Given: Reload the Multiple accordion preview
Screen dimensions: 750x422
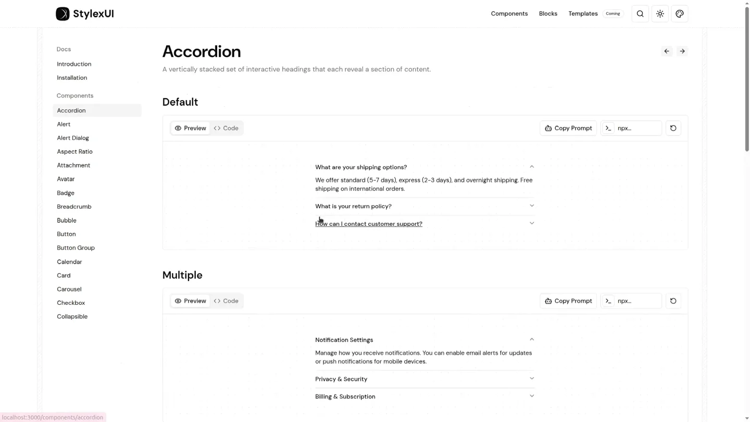Looking at the screenshot, I should coord(673,301).
